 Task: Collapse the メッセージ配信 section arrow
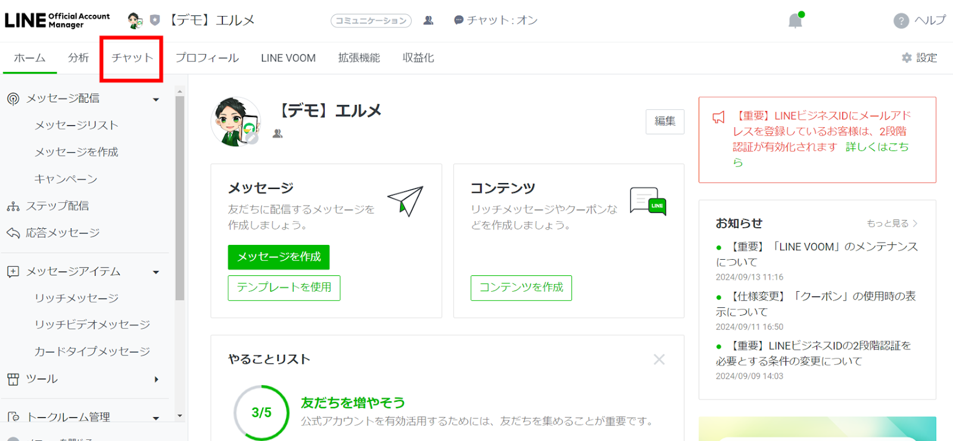point(156,99)
